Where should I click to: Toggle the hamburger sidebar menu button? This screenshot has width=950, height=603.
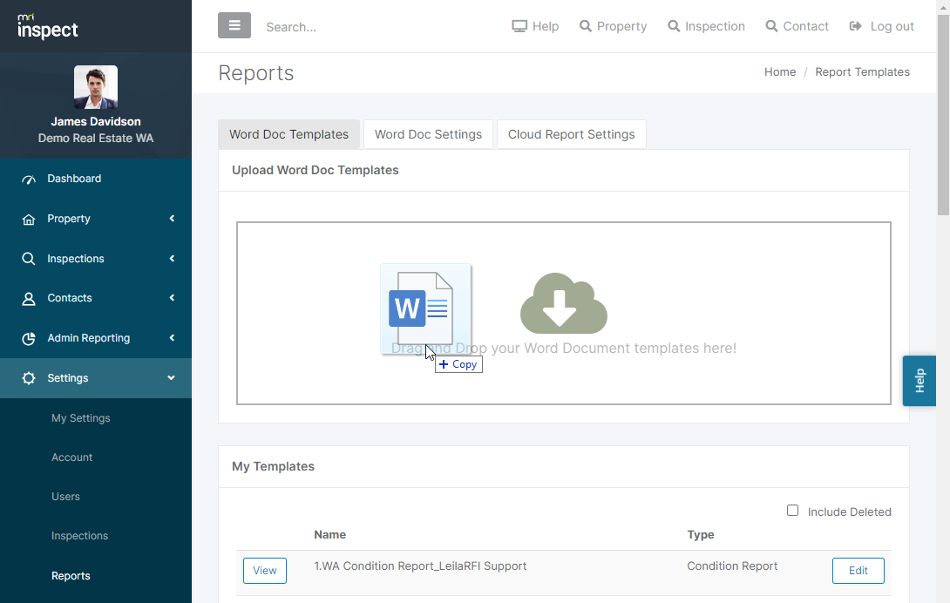[x=234, y=25]
